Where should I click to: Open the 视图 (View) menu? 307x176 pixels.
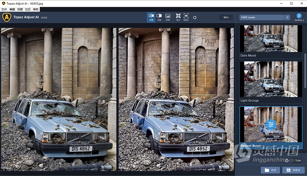20,9
